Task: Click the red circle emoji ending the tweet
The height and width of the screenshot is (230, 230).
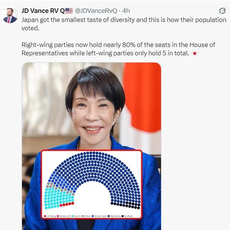Action: (x=195, y=53)
